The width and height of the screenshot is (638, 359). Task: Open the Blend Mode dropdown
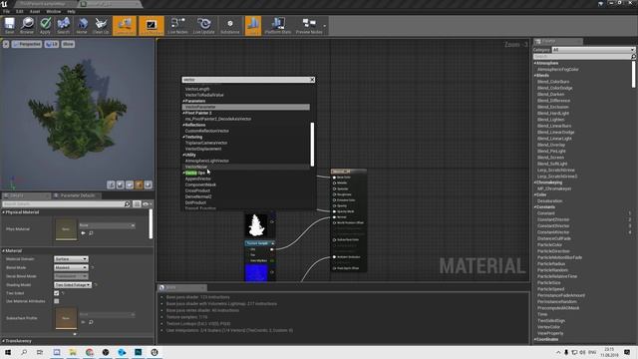[71, 267]
